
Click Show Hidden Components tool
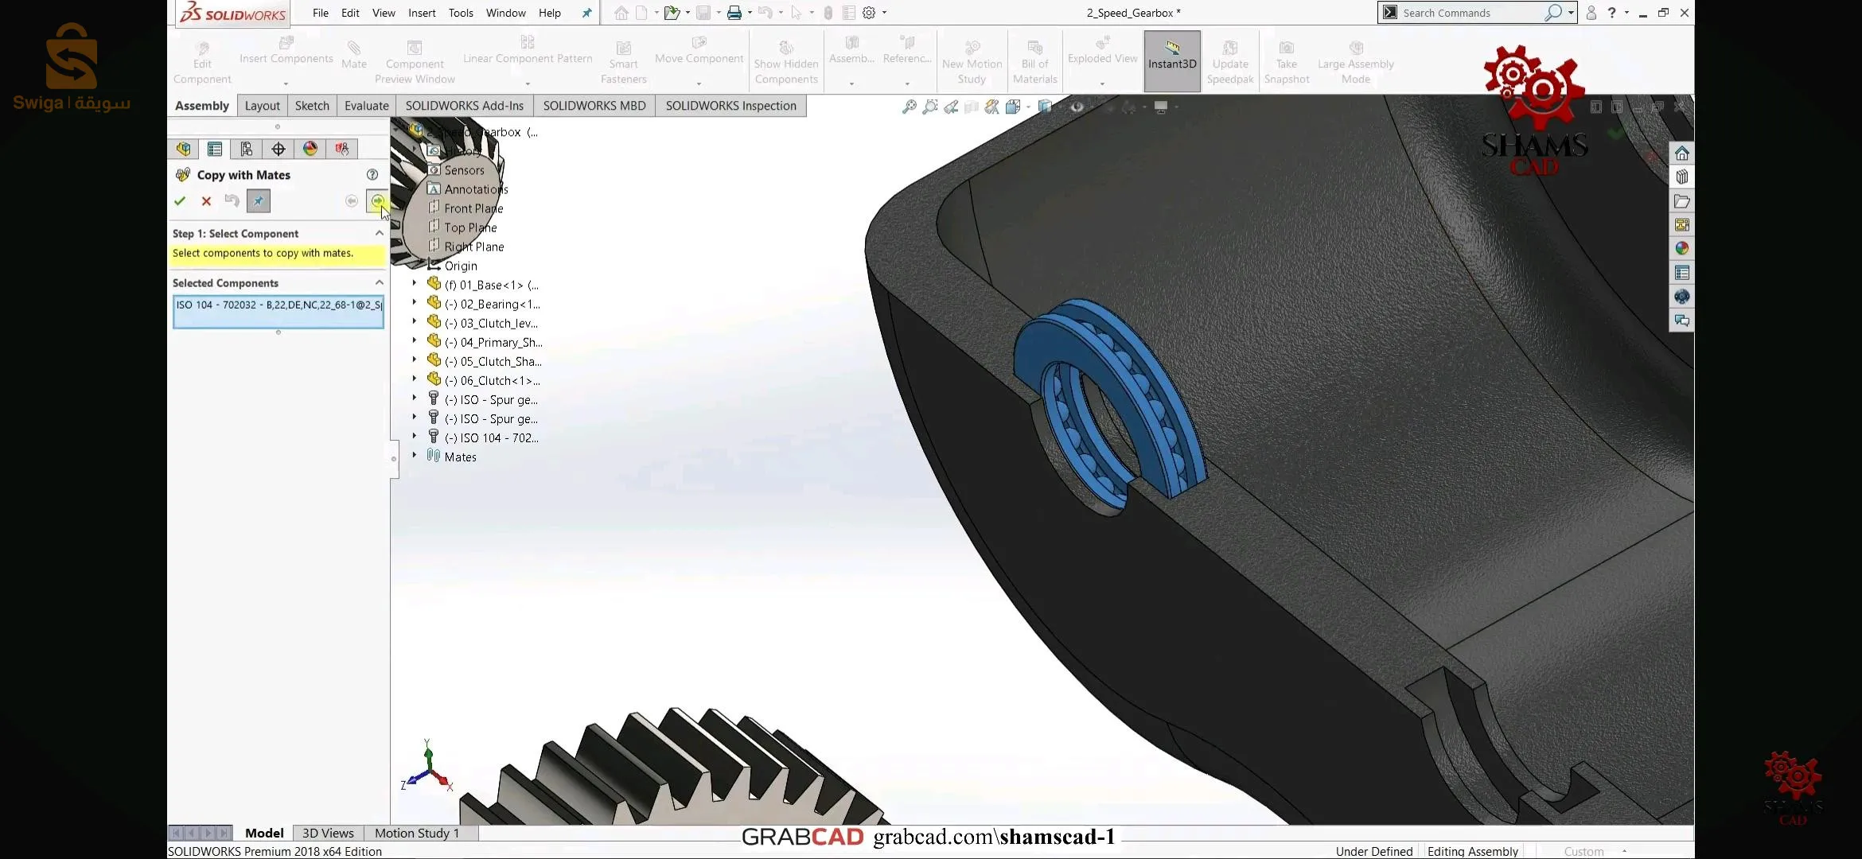tap(786, 60)
